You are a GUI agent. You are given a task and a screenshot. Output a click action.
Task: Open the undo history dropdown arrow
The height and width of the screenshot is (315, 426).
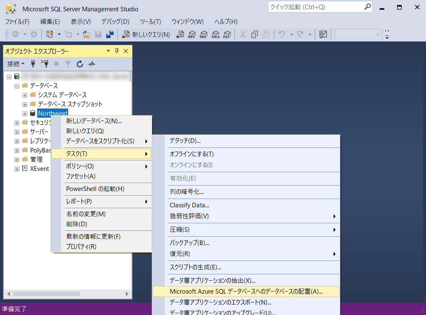(291, 35)
